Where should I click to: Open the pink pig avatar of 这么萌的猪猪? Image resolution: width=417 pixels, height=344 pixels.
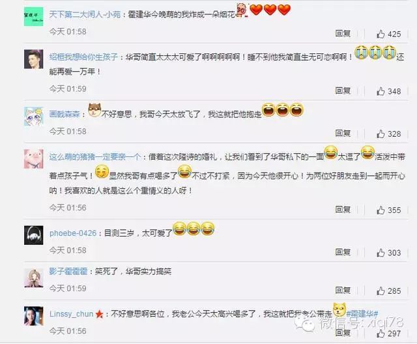[33, 159]
